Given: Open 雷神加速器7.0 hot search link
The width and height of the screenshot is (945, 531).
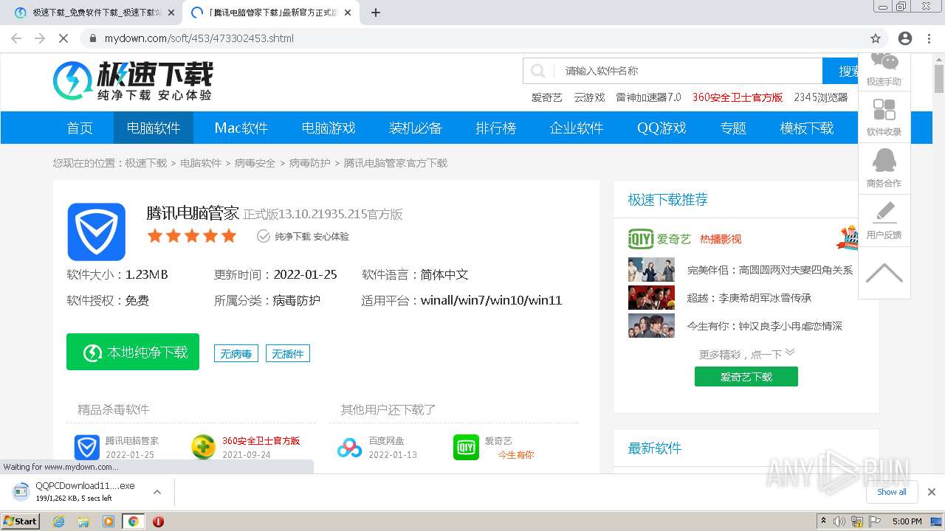Looking at the screenshot, I should click(648, 97).
